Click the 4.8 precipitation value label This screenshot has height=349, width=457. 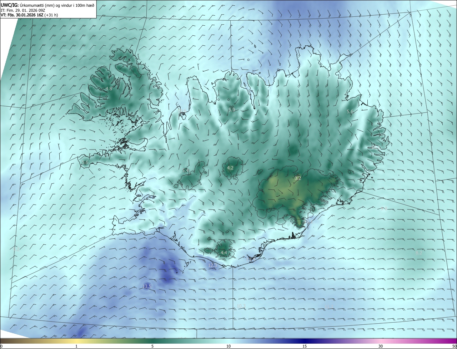[109, 88]
